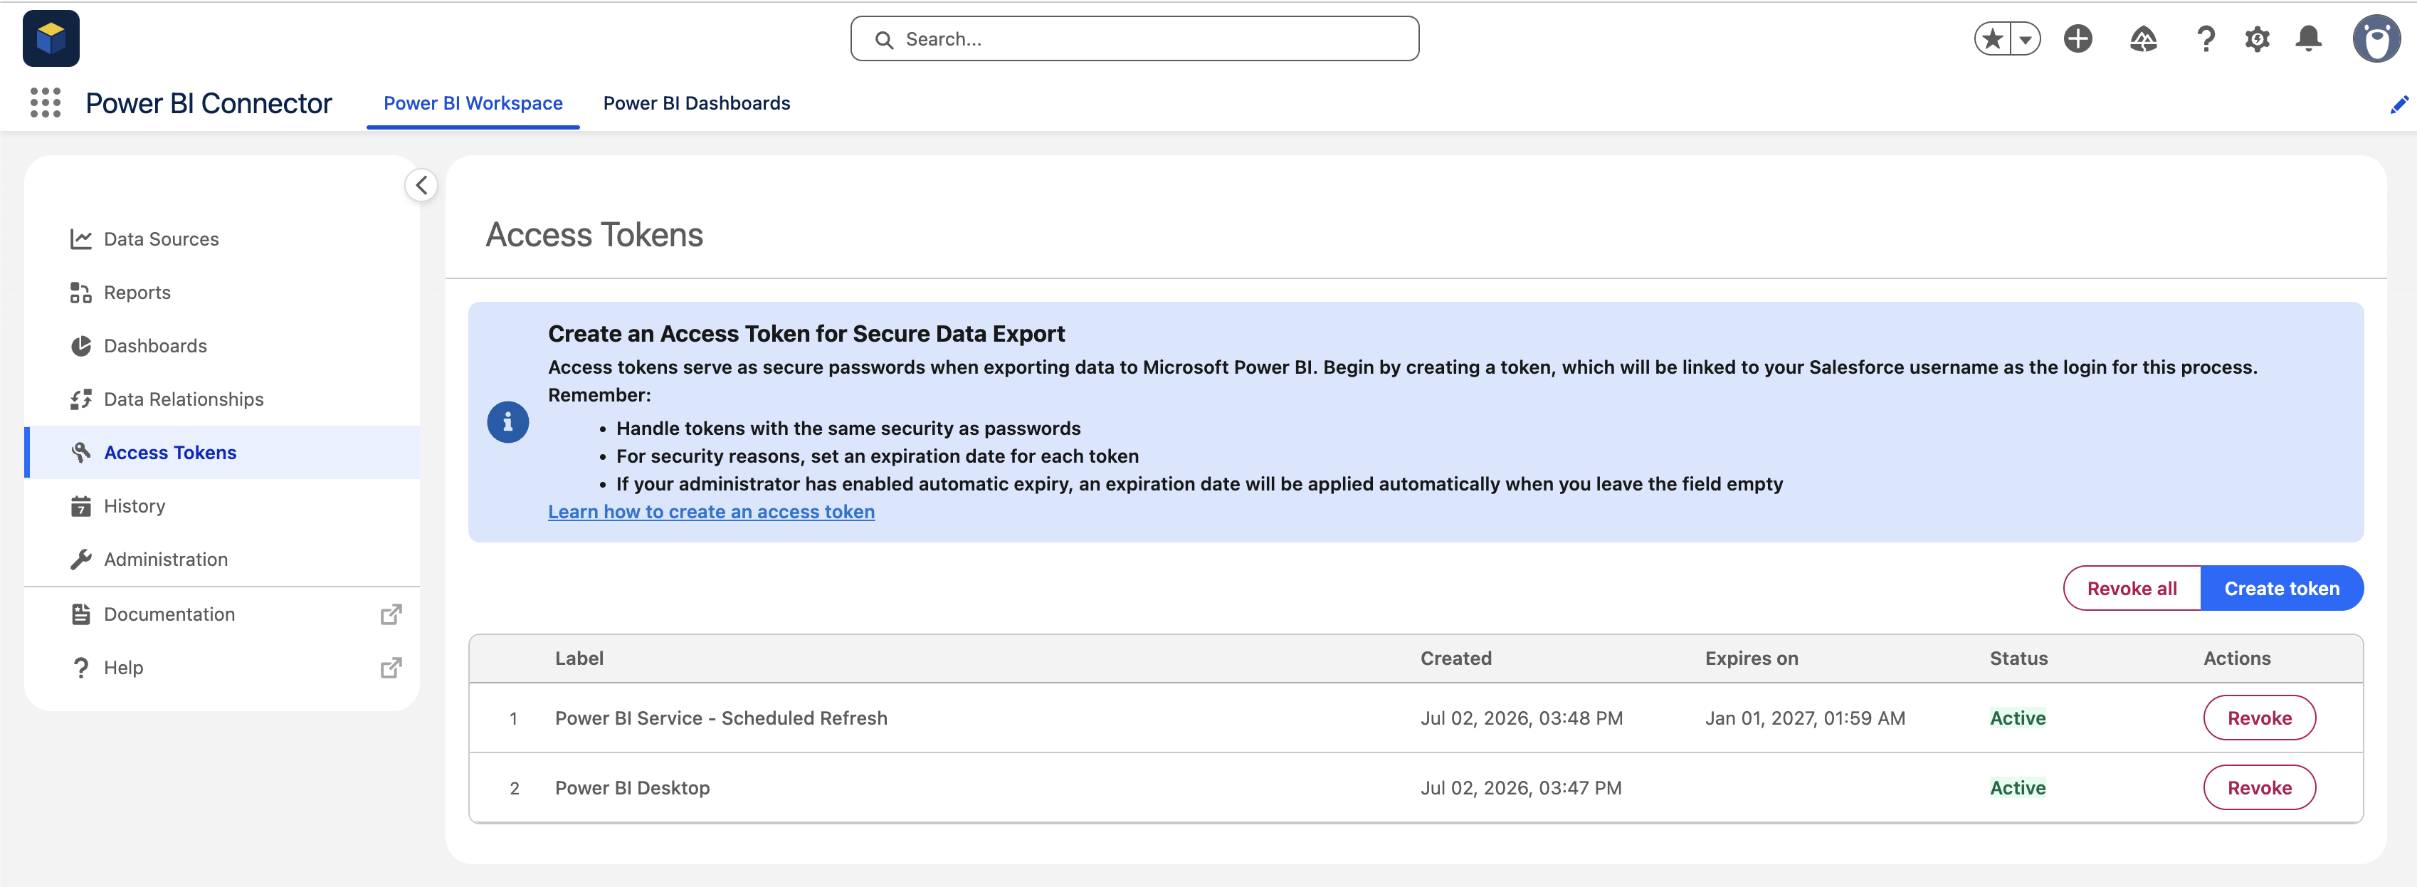The height and width of the screenshot is (887, 2417).
Task: Open the App Launcher dots grid
Action: (45, 103)
